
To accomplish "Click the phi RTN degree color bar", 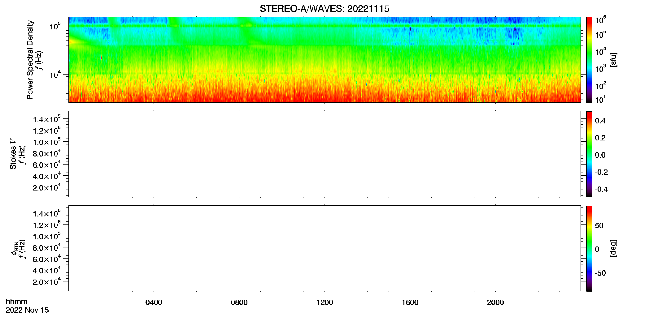I will tap(589, 248).
